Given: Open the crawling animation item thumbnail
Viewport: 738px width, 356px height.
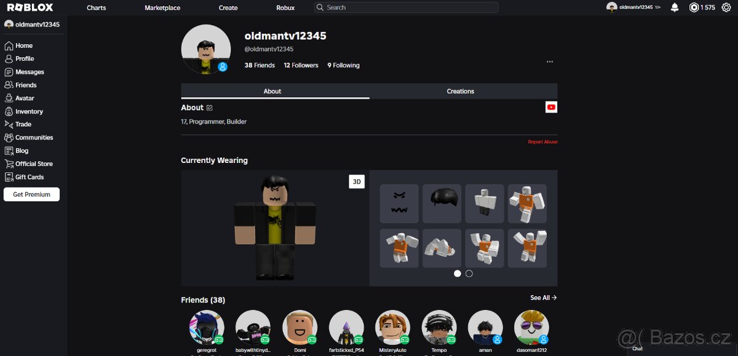Looking at the screenshot, I should (x=442, y=248).
